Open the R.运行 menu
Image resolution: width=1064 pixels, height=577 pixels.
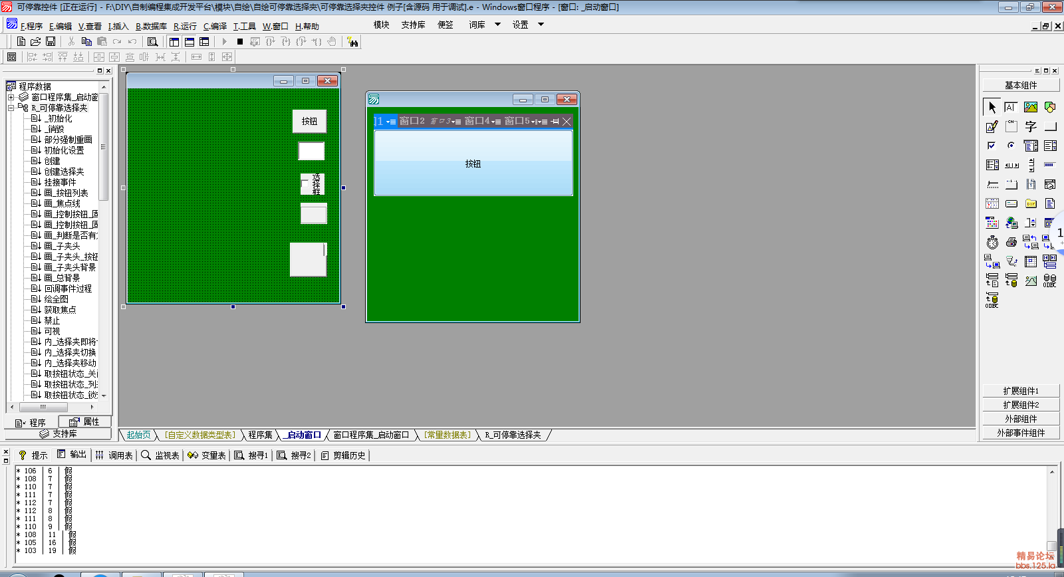click(x=185, y=27)
